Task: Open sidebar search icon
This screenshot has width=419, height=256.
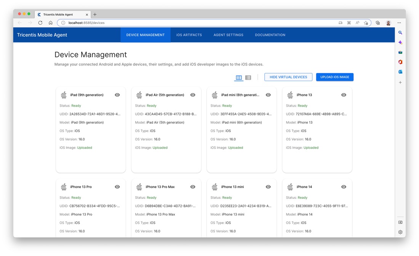Action: click(x=400, y=33)
